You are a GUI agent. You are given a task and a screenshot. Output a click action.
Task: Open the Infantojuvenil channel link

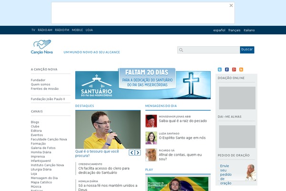pos(41,160)
